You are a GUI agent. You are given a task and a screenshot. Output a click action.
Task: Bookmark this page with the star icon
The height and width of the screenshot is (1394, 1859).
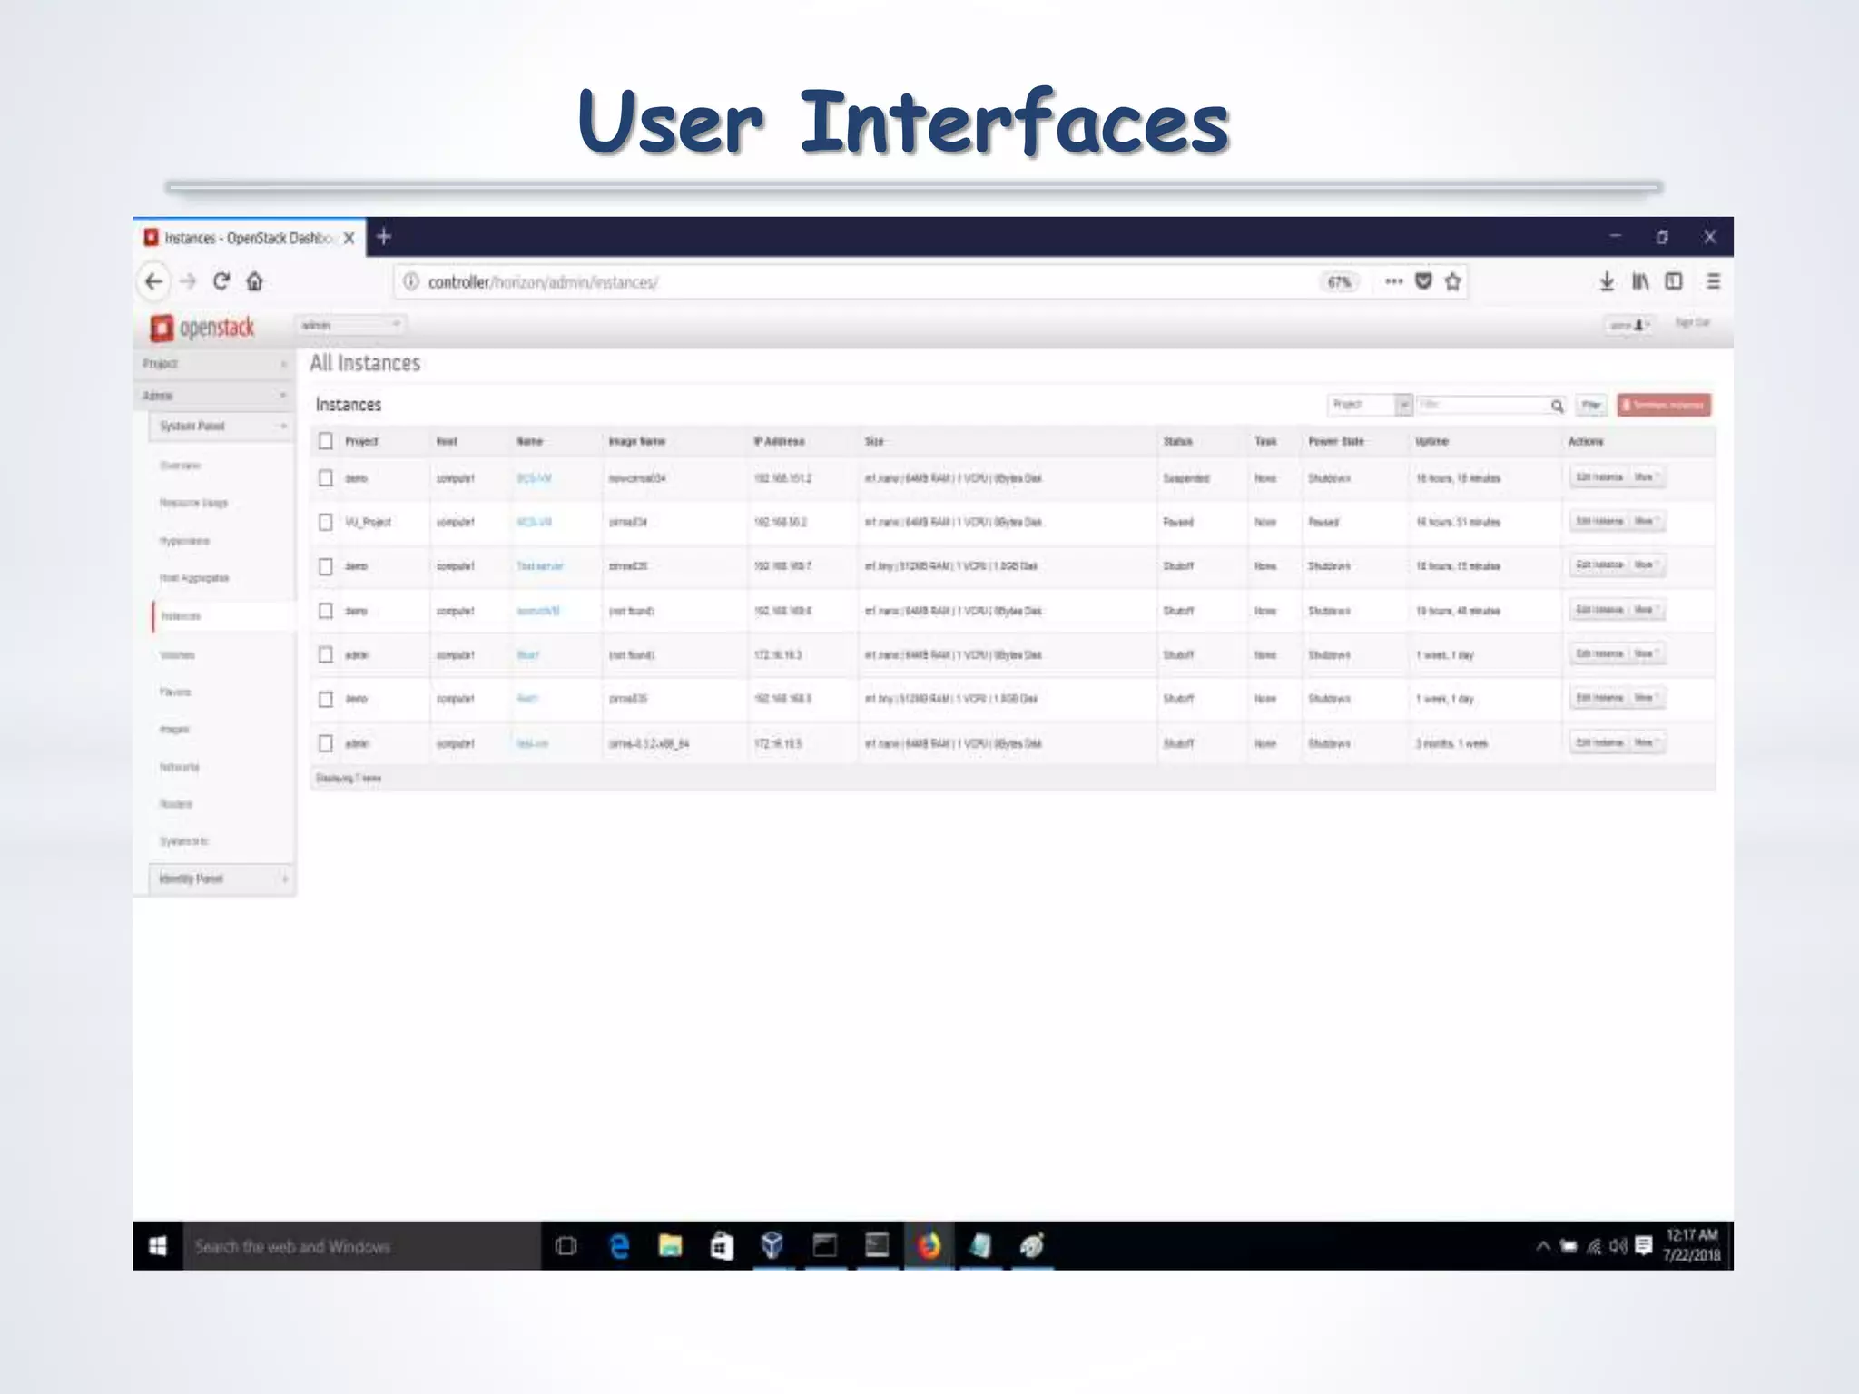1452,281
